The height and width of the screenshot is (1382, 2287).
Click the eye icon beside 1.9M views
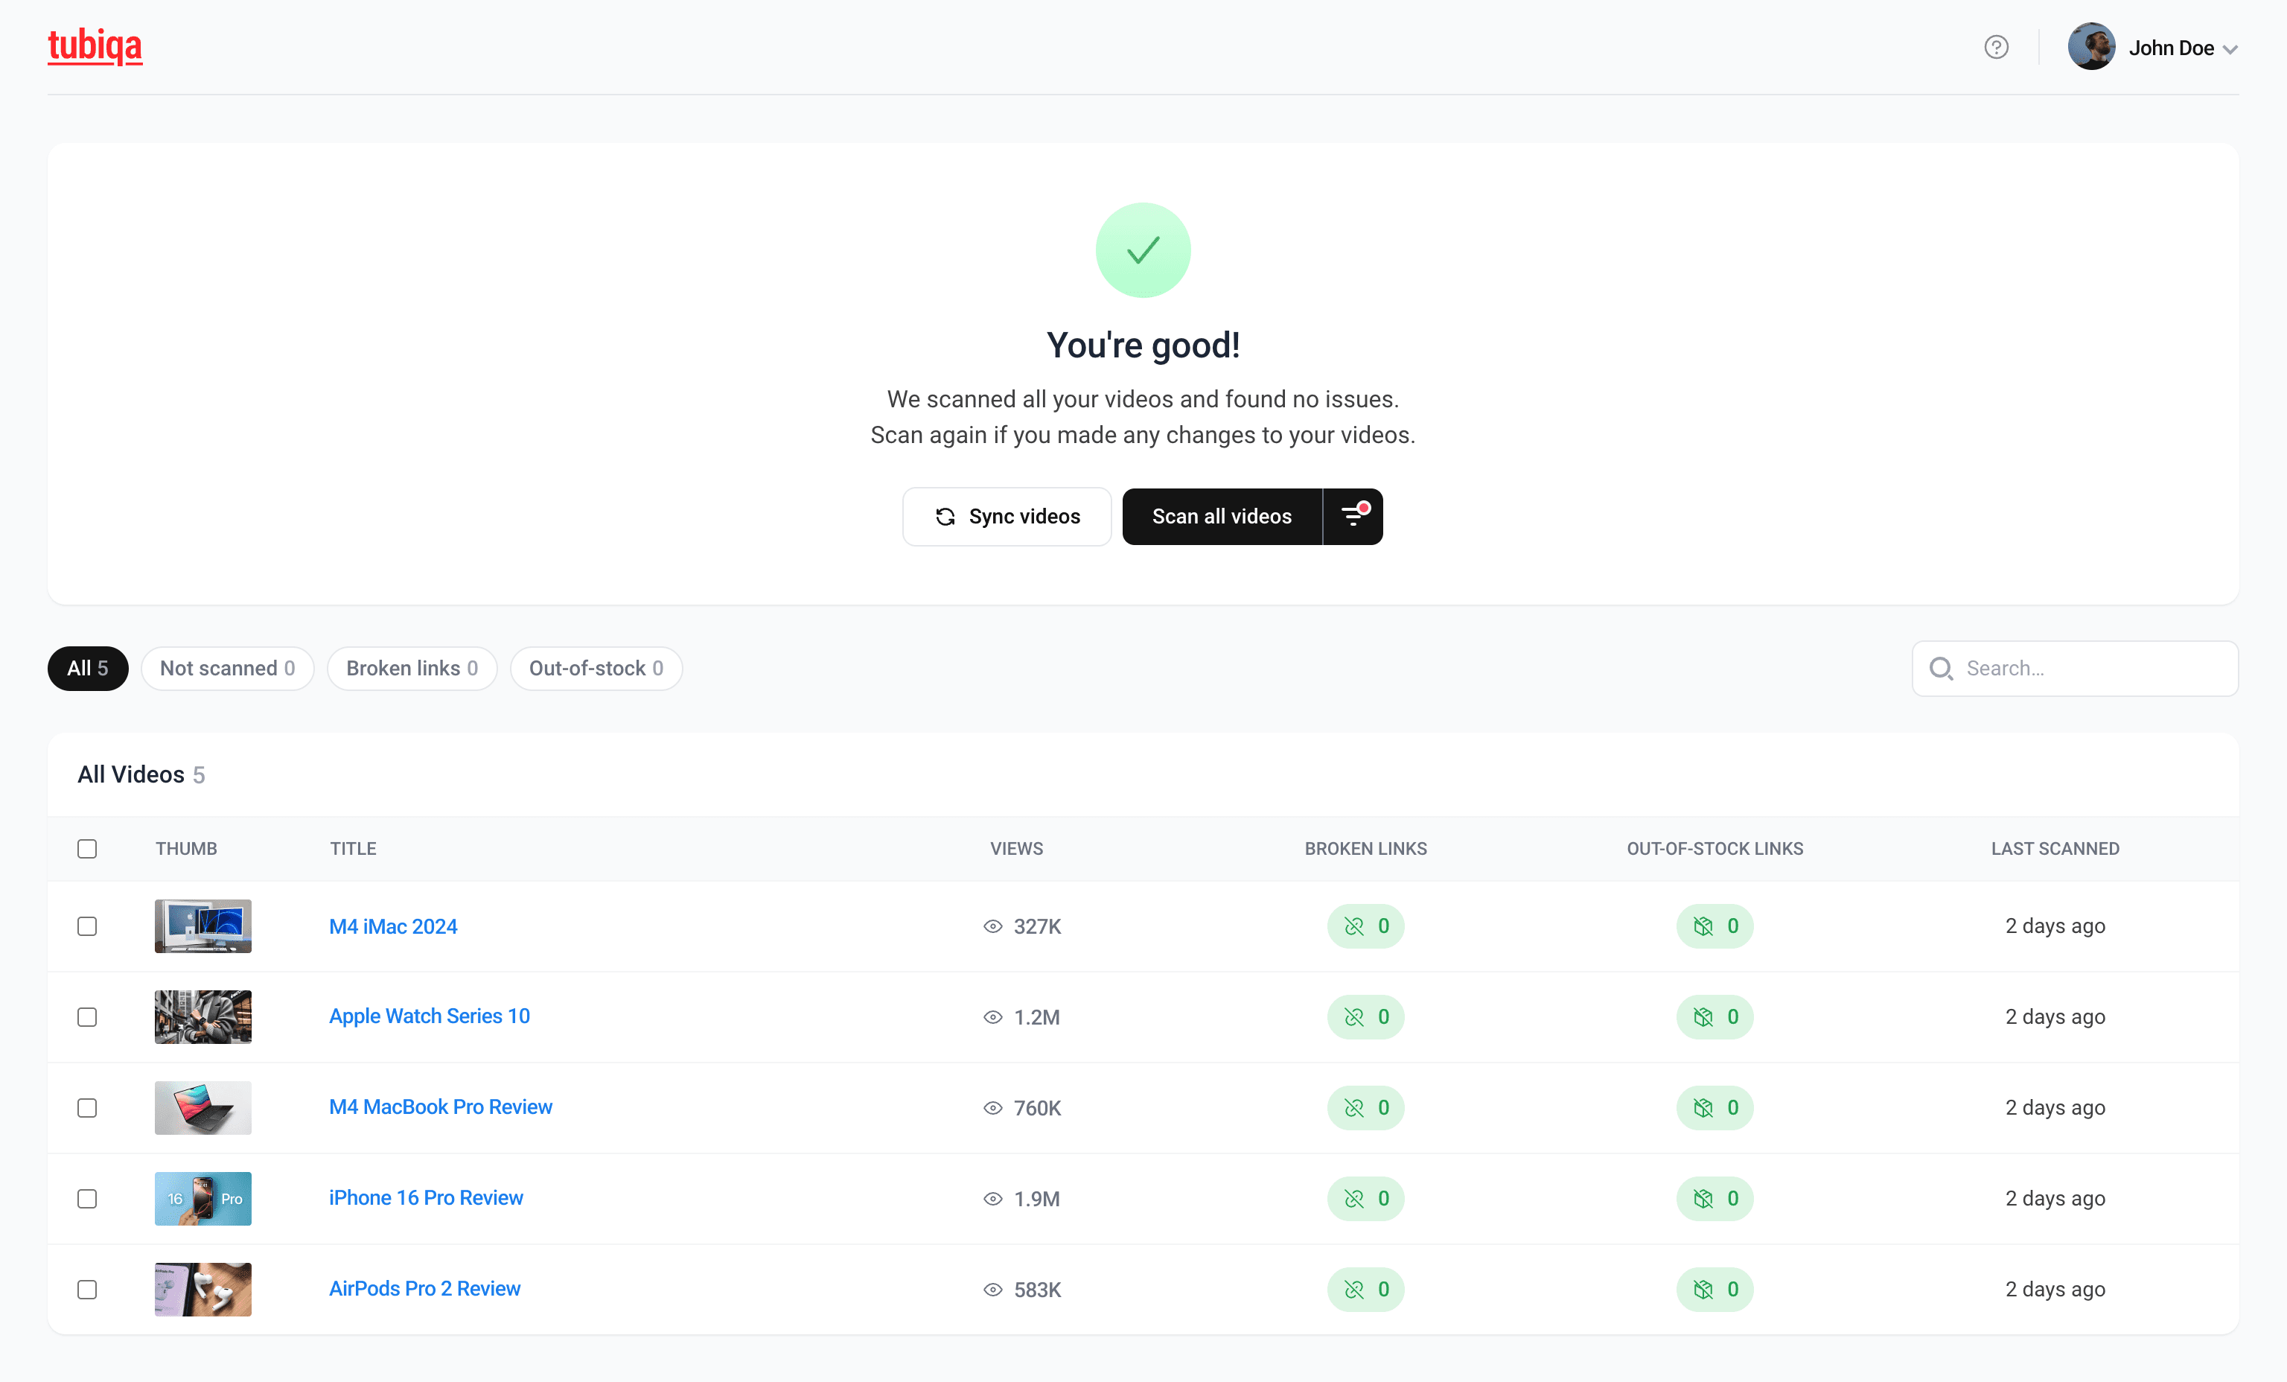click(x=993, y=1199)
